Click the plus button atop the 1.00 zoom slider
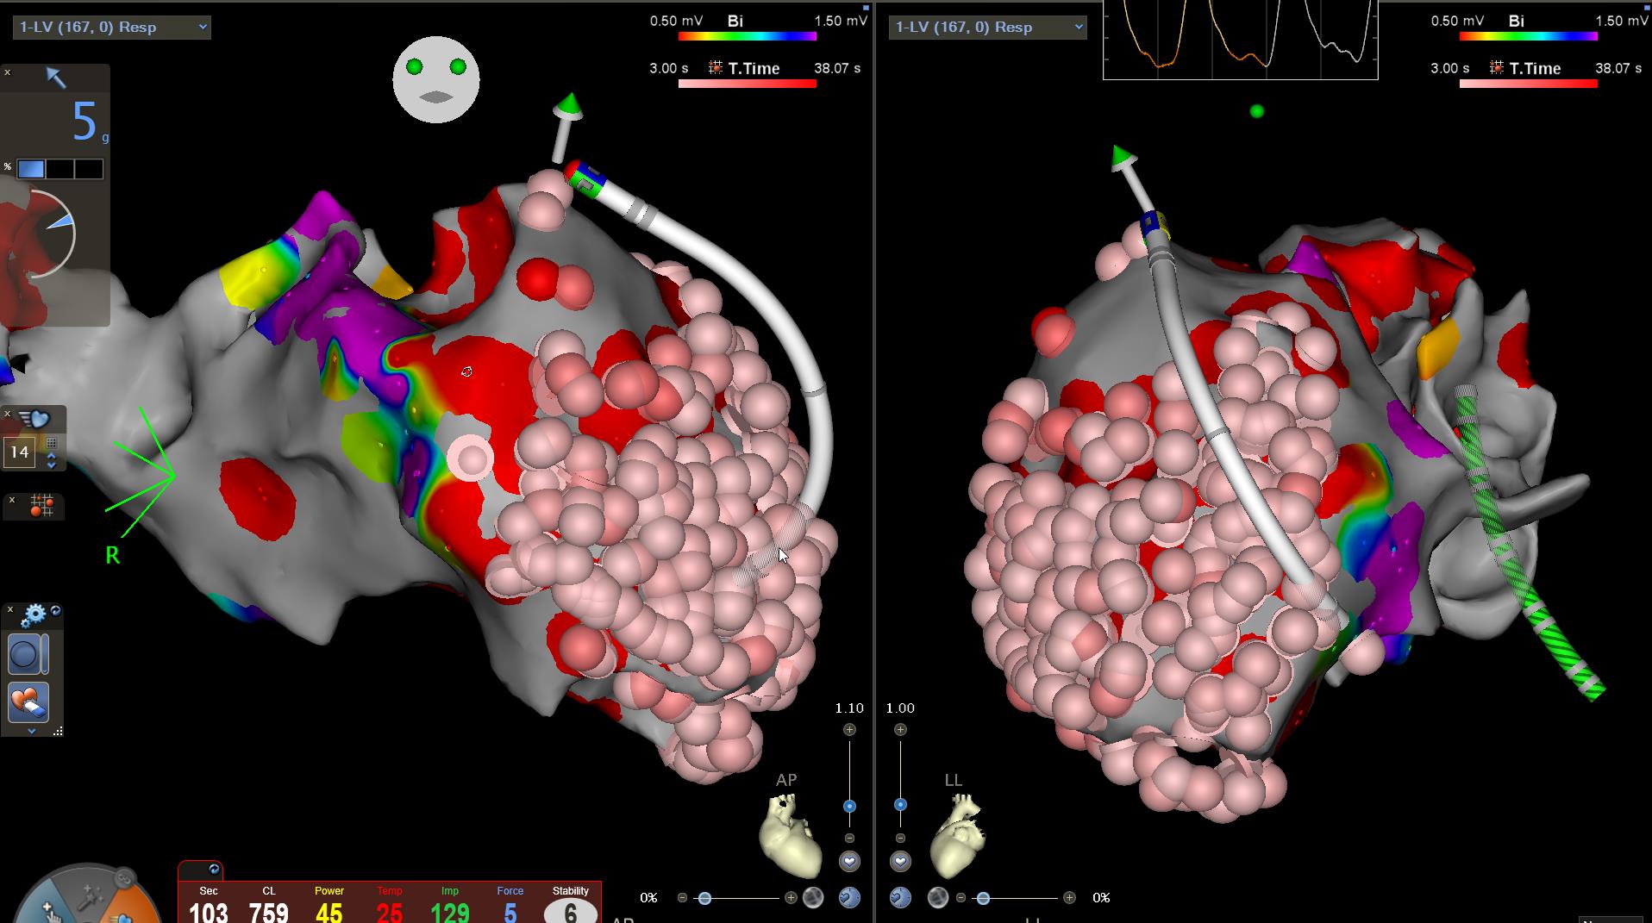The image size is (1652, 923). (901, 728)
